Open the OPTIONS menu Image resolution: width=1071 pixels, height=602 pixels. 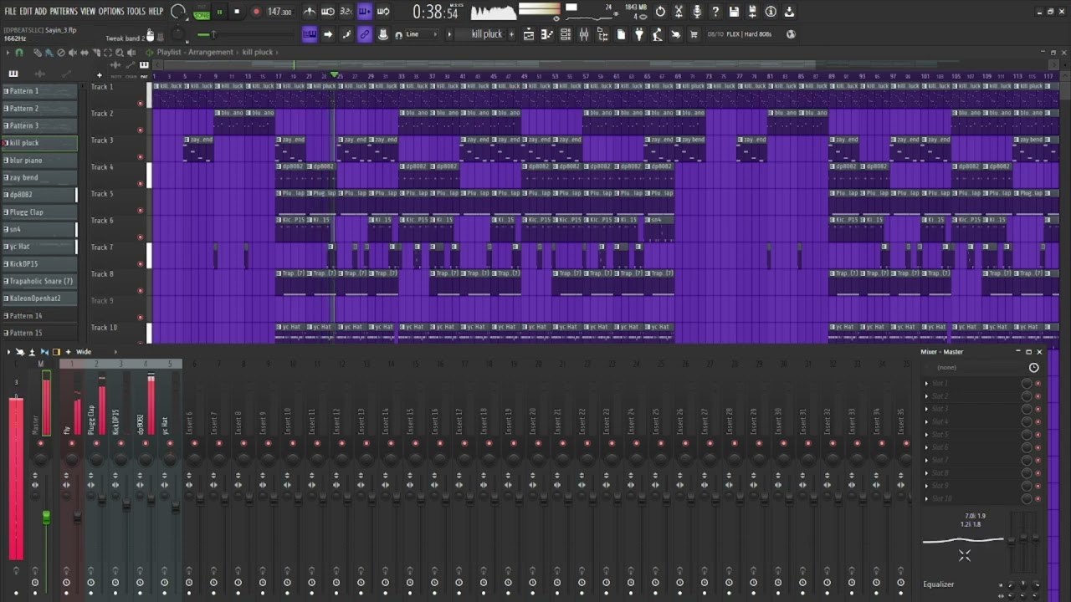(x=111, y=12)
